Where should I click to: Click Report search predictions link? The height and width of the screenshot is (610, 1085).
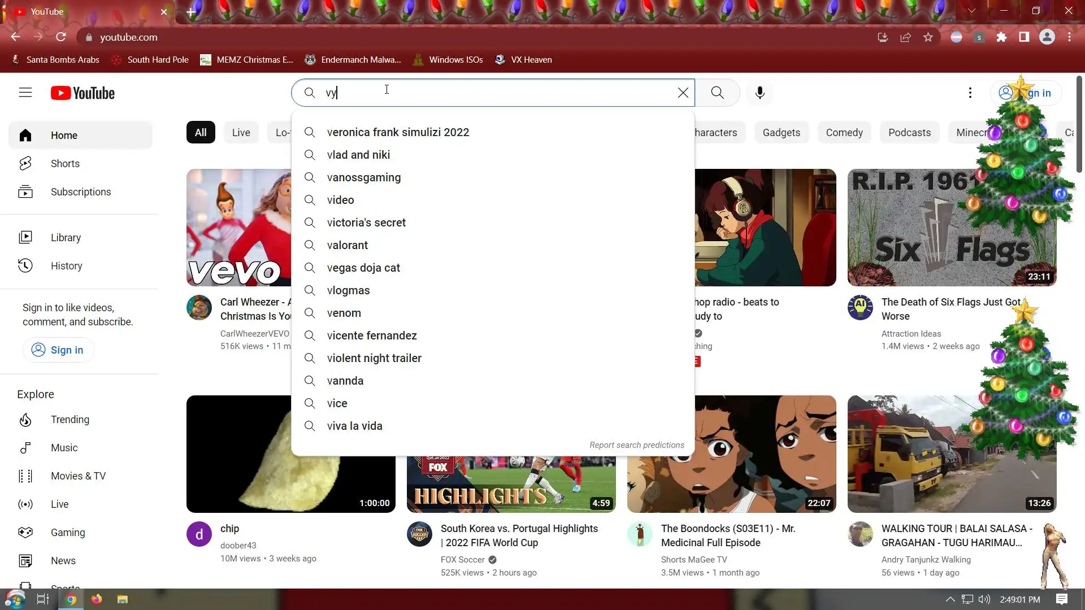(636, 445)
